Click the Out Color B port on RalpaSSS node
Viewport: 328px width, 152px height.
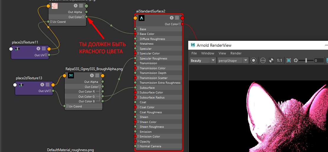coord(103,101)
